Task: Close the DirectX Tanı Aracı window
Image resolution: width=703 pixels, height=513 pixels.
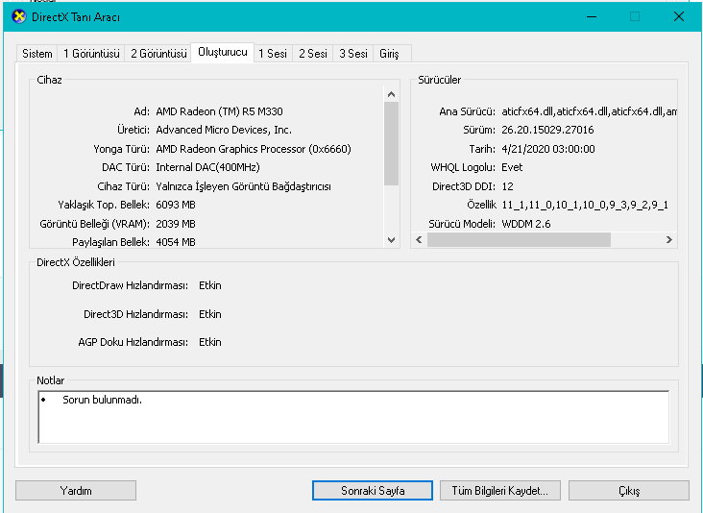Action: (x=679, y=17)
